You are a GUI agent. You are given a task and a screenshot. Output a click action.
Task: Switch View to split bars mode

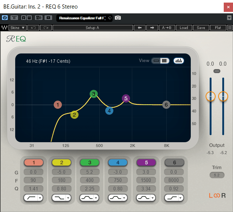click(164, 61)
